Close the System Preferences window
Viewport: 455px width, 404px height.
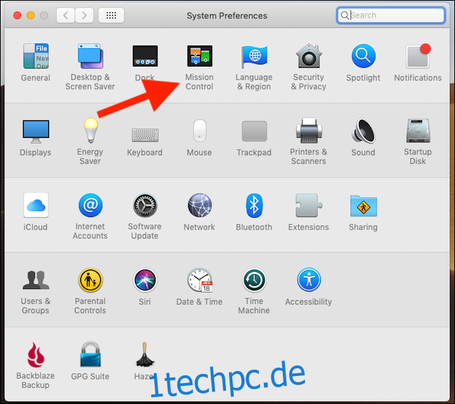(17, 15)
